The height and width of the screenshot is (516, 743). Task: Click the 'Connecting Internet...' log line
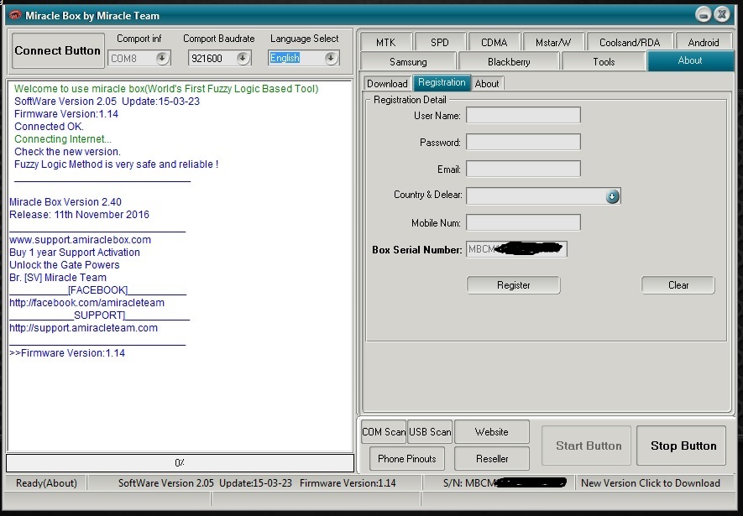63,139
